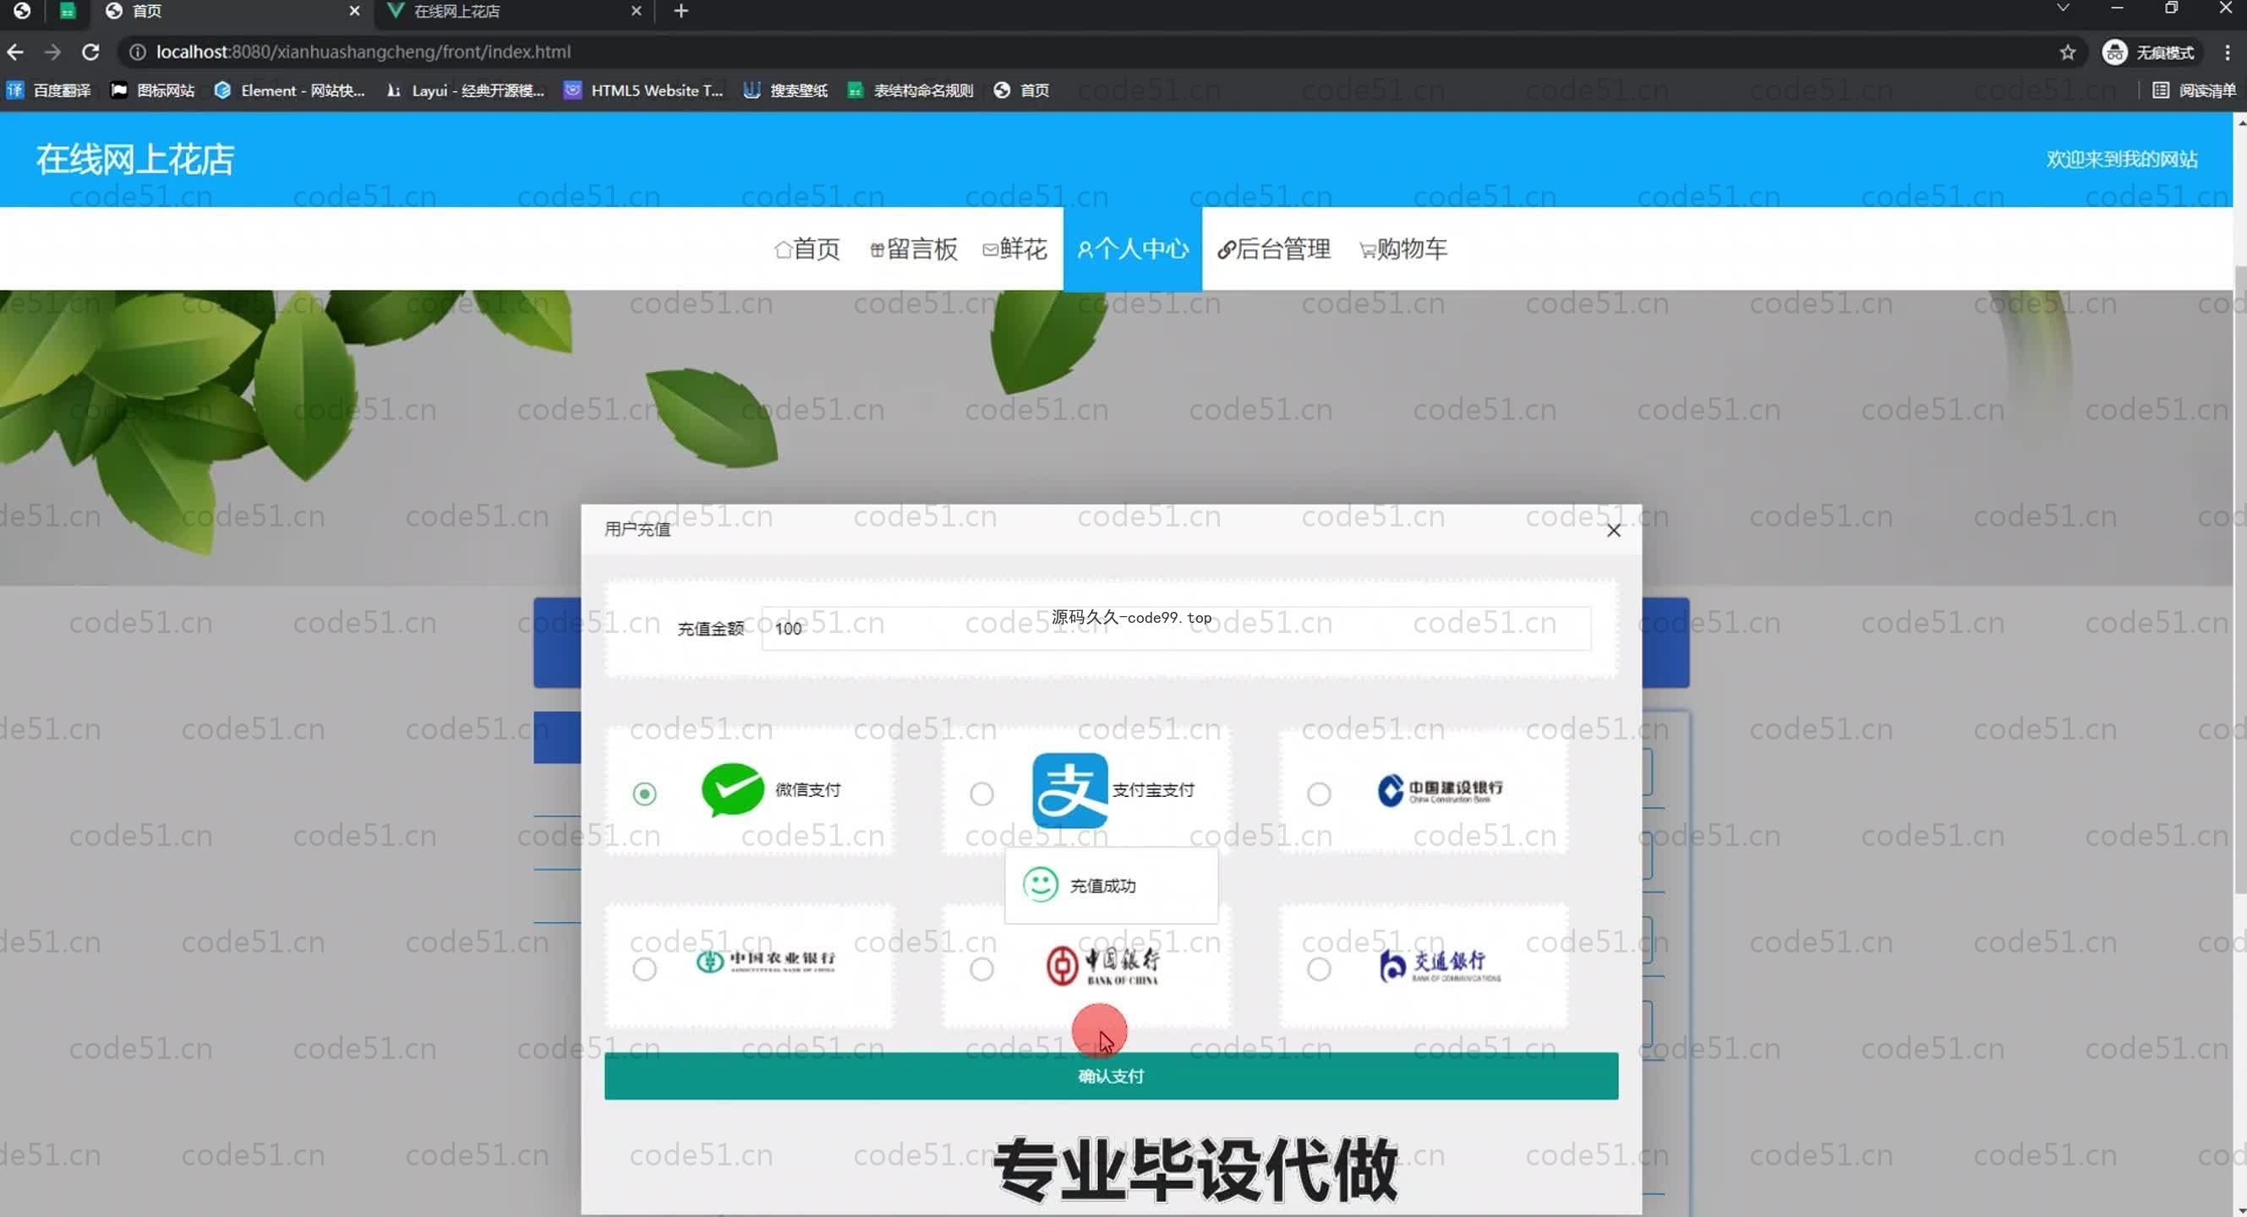Choose Agricultural Bank of China radio option
The width and height of the screenshot is (2247, 1217).
click(x=645, y=969)
